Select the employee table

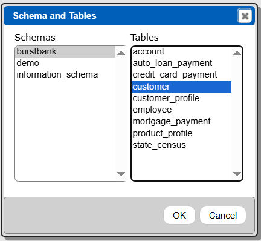pos(181,110)
